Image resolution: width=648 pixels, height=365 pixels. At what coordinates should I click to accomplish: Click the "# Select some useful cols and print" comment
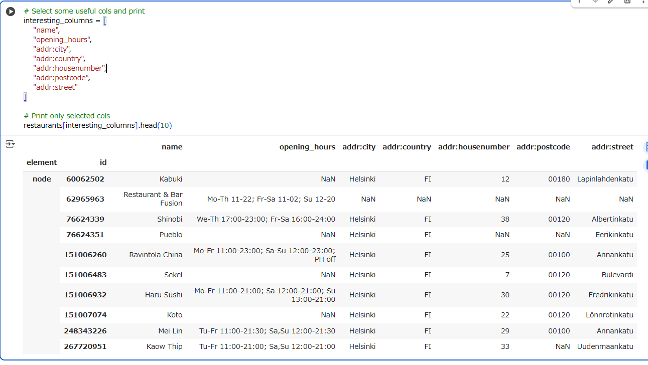pyautogui.click(x=84, y=11)
